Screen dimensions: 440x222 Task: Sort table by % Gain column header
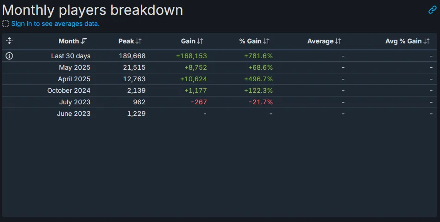(250, 41)
